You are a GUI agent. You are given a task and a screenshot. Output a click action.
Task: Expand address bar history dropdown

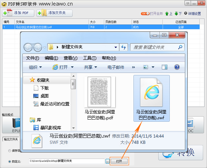pyautogui.click(x=116, y=47)
